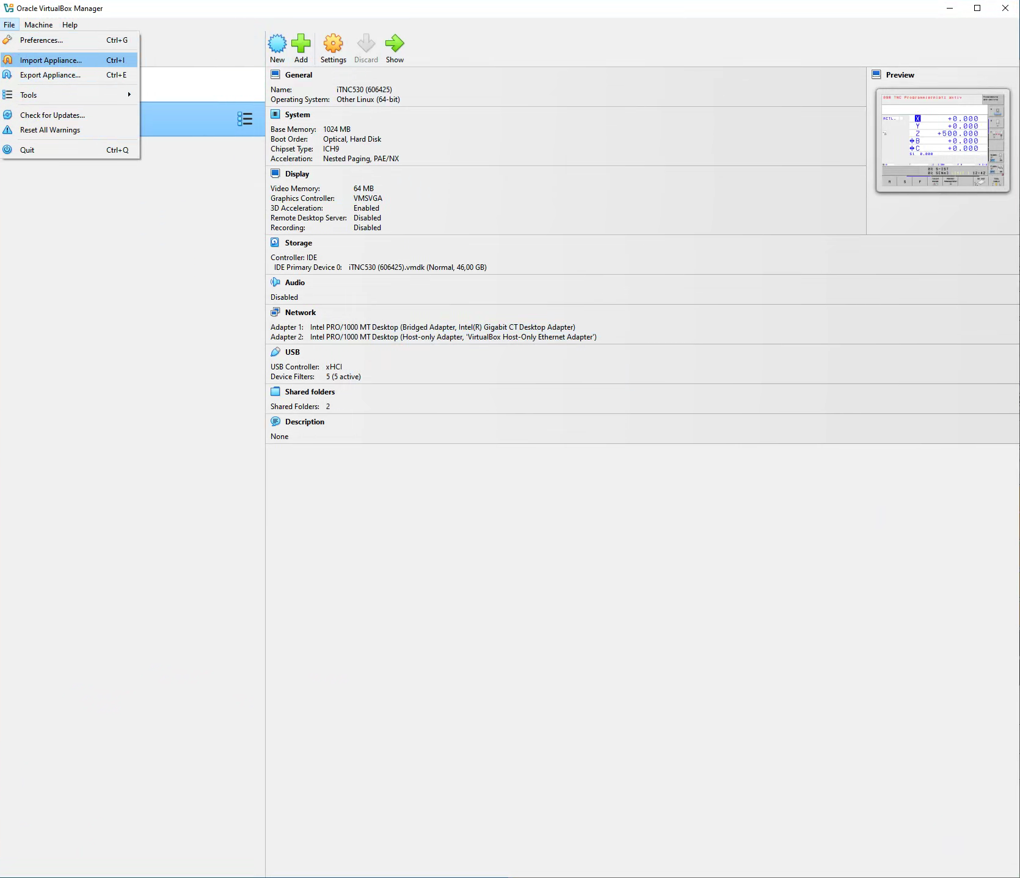This screenshot has width=1020, height=878.
Task: Open the machine tools list menu icon
Action: [x=245, y=119]
